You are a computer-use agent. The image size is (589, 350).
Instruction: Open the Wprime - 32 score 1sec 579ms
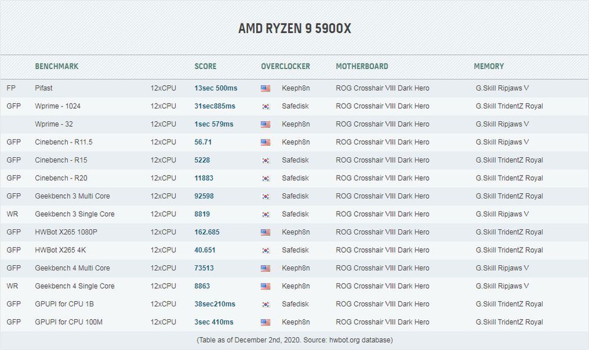point(214,124)
